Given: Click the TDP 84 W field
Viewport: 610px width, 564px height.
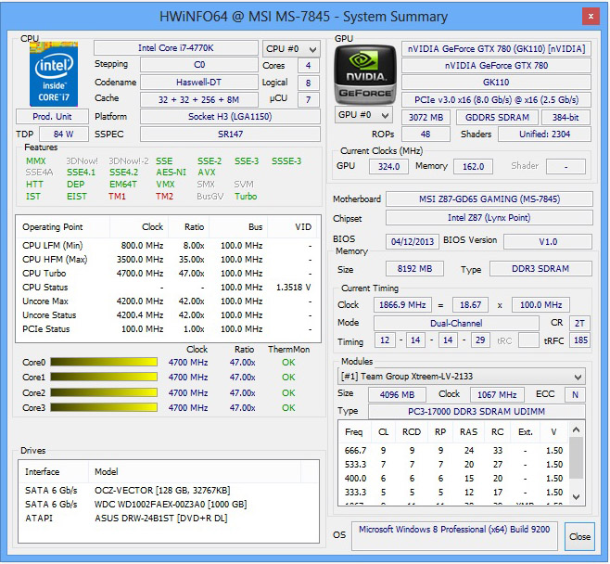Looking at the screenshot, I should [64, 134].
